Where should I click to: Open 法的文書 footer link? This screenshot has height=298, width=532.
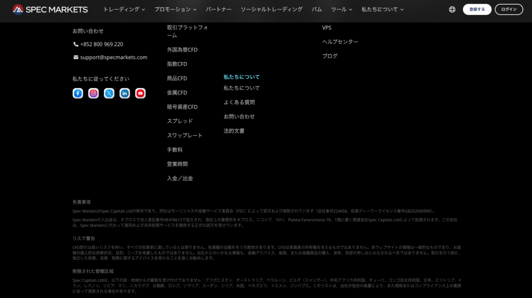[234, 131]
